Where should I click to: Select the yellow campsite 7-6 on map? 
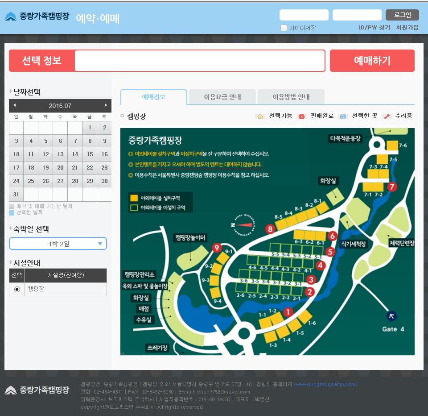click(392, 145)
